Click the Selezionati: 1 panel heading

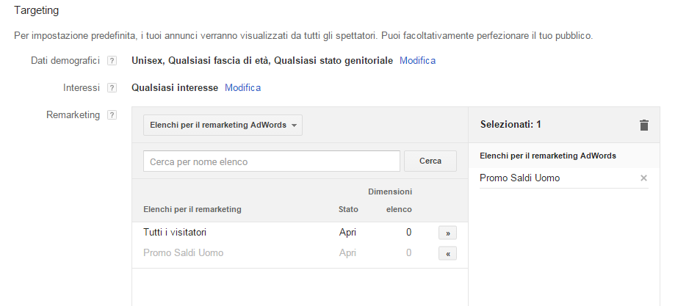point(511,125)
